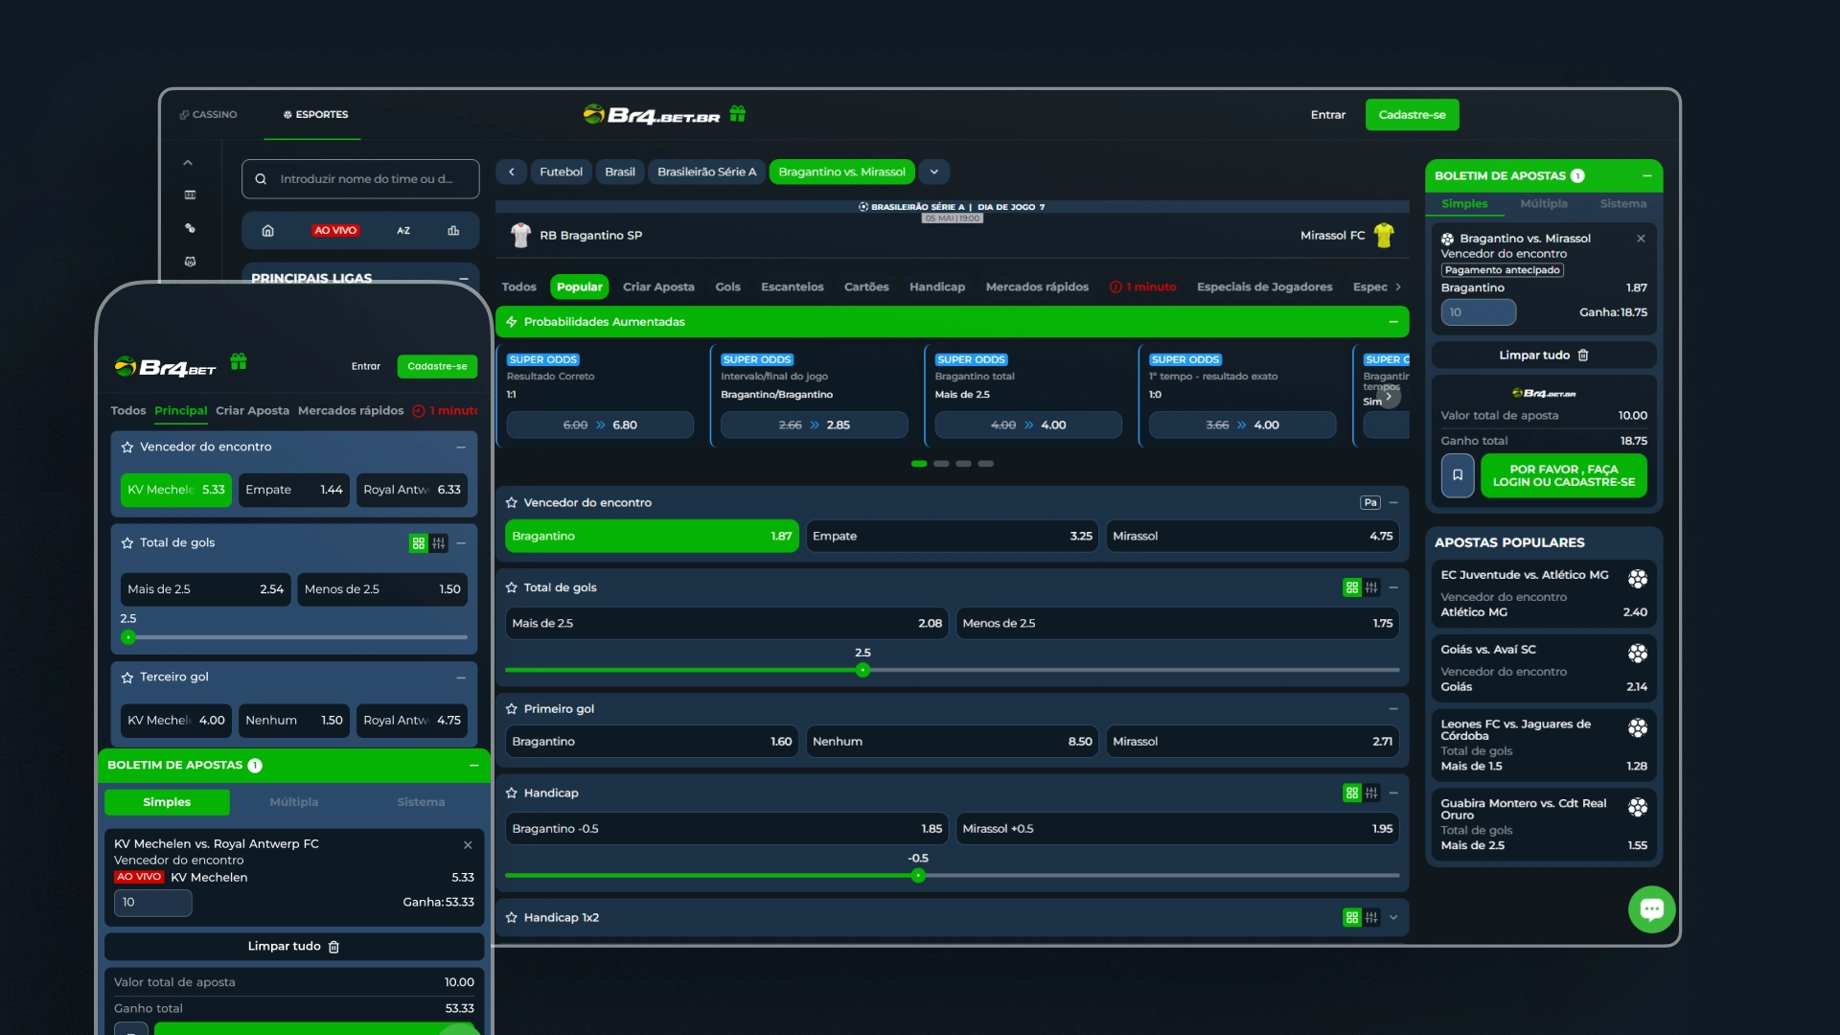Favorite the Handicap 1x2 market star
The image size is (1840, 1035).
512,918
